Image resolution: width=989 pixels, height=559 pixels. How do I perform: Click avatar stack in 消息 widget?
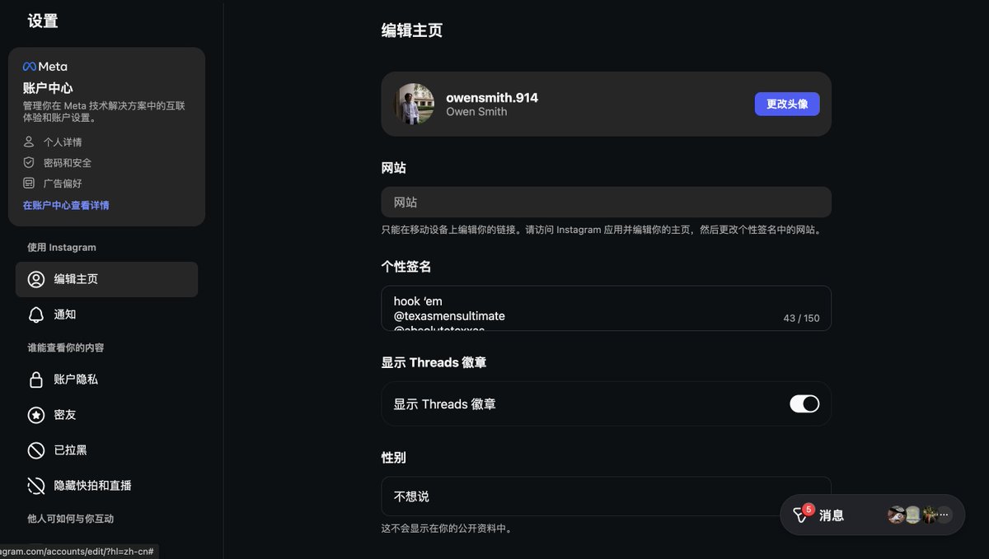920,515
